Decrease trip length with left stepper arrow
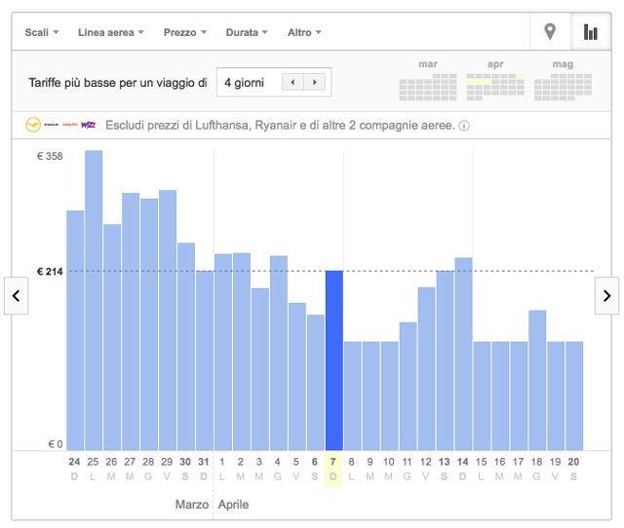This screenshot has width=624, height=528. pyautogui.click(x=292, y=82)
